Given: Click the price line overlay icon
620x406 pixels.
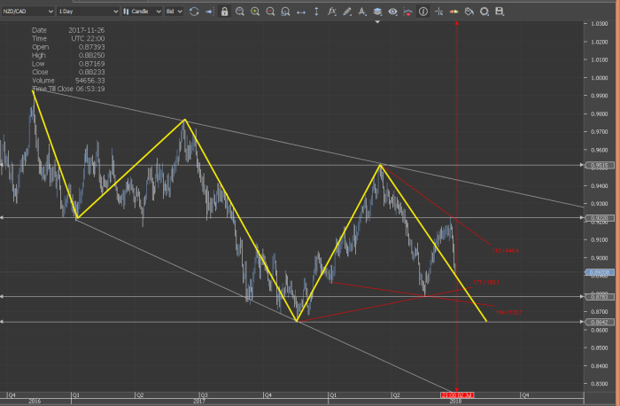Looking at the screenshot, I should click(x=407, y=12).
